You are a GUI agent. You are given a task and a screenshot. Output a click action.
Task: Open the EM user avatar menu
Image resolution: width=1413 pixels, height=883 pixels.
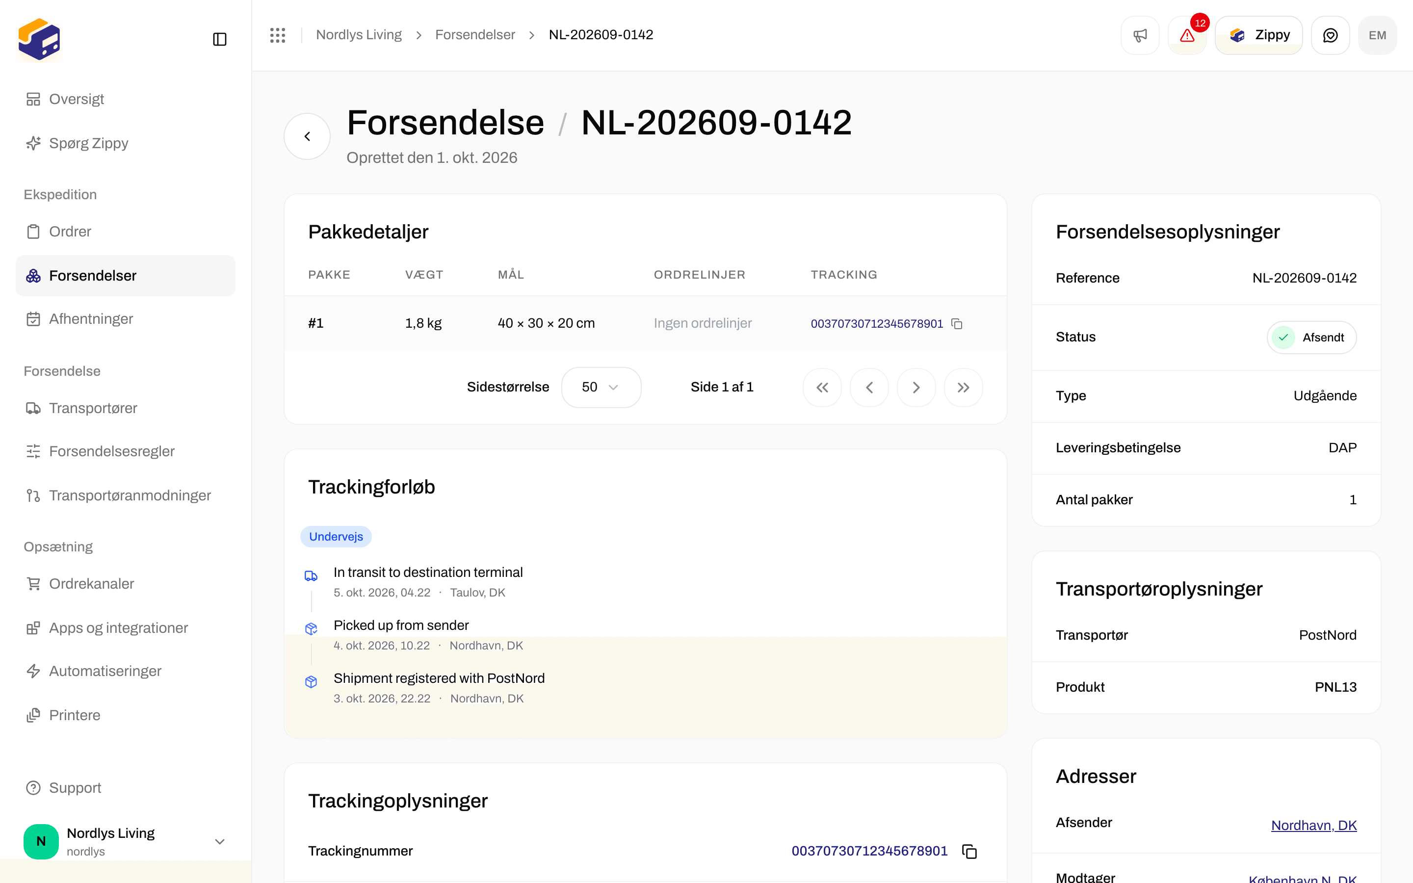coord(1377,35)
